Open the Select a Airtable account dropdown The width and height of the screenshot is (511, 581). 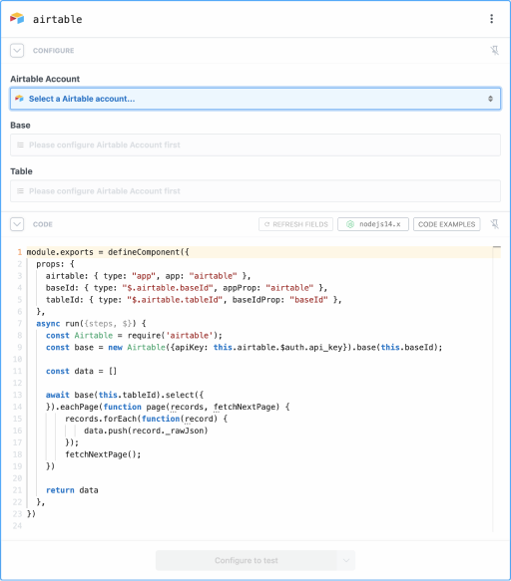(x=255, y=99)
